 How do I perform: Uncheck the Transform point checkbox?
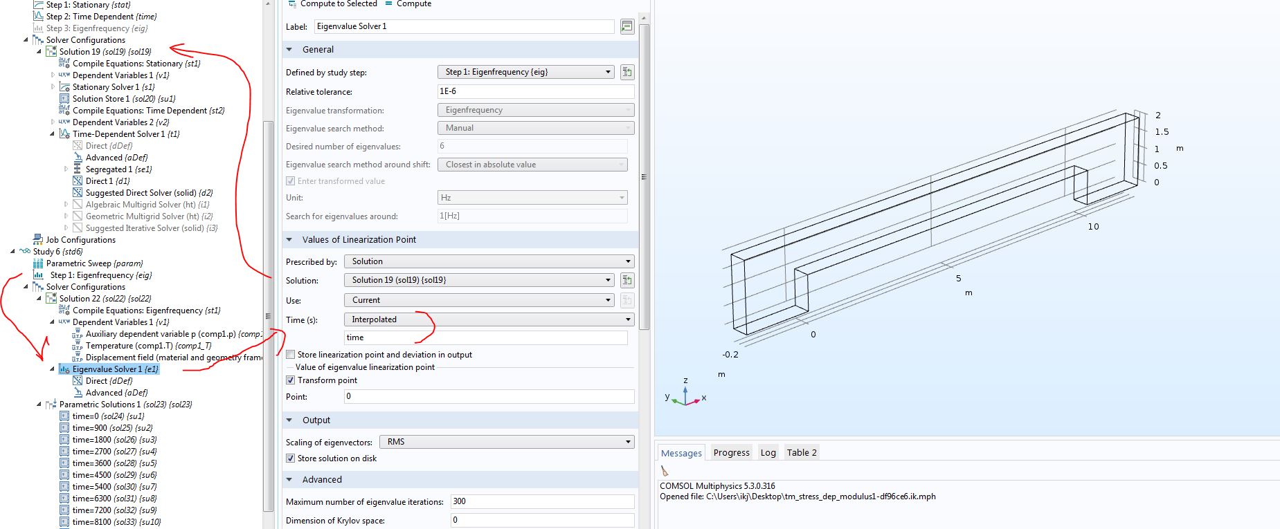tap(291, 380)
